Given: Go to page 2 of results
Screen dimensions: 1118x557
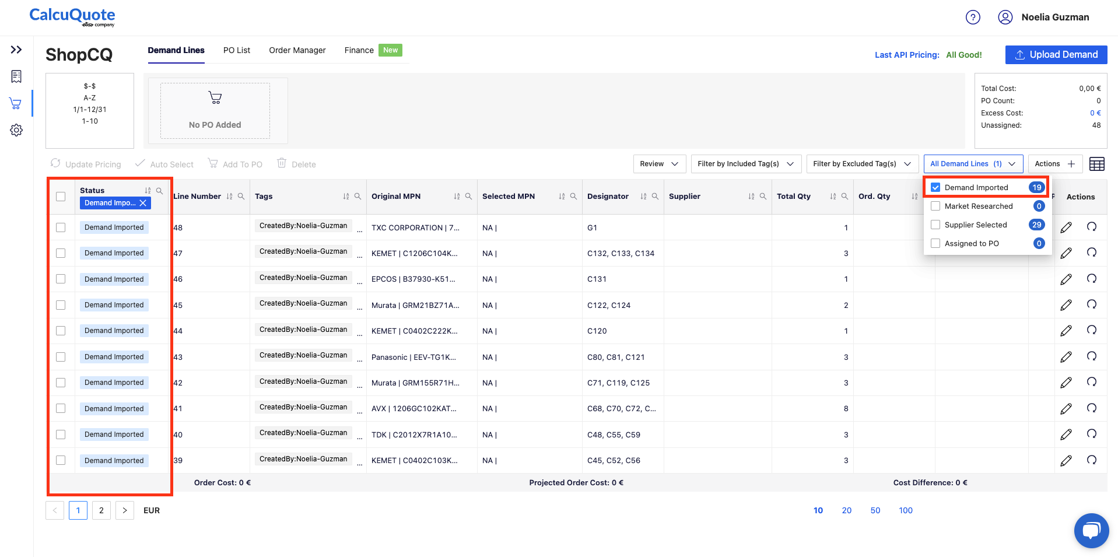Looking at the screenshot, I should point(101,510).
